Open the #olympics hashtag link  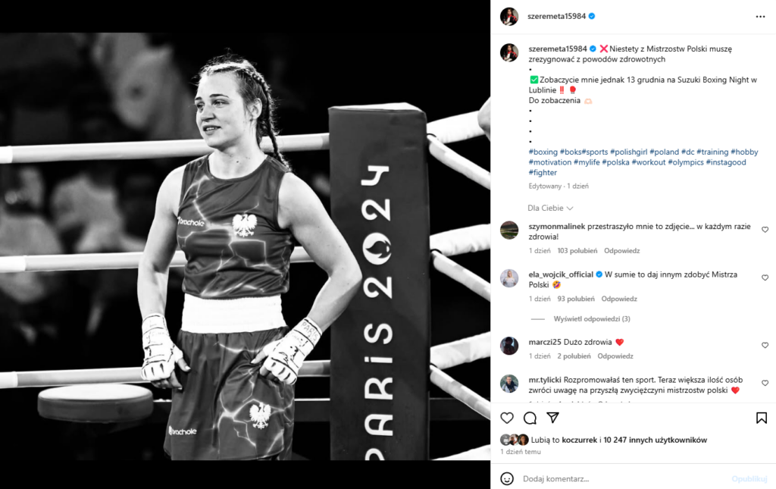(685, 162)
